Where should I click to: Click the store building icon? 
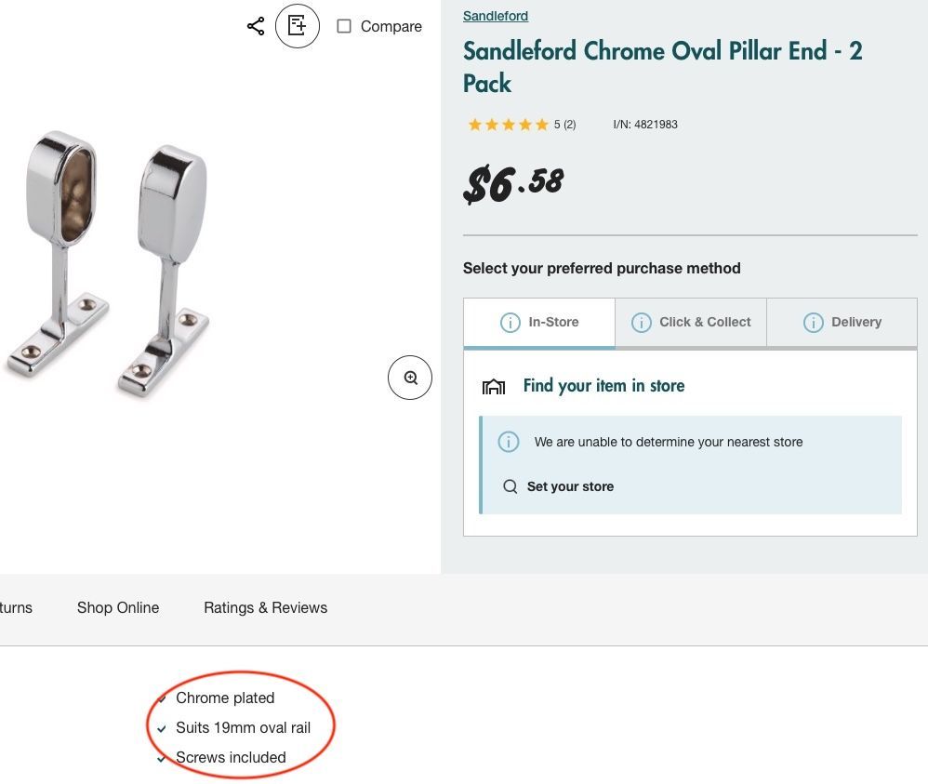pos(494,386)
